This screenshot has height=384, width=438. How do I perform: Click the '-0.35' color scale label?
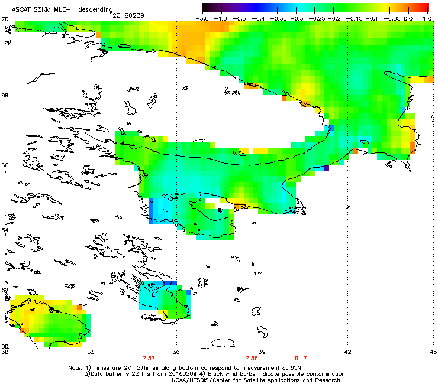279,19
